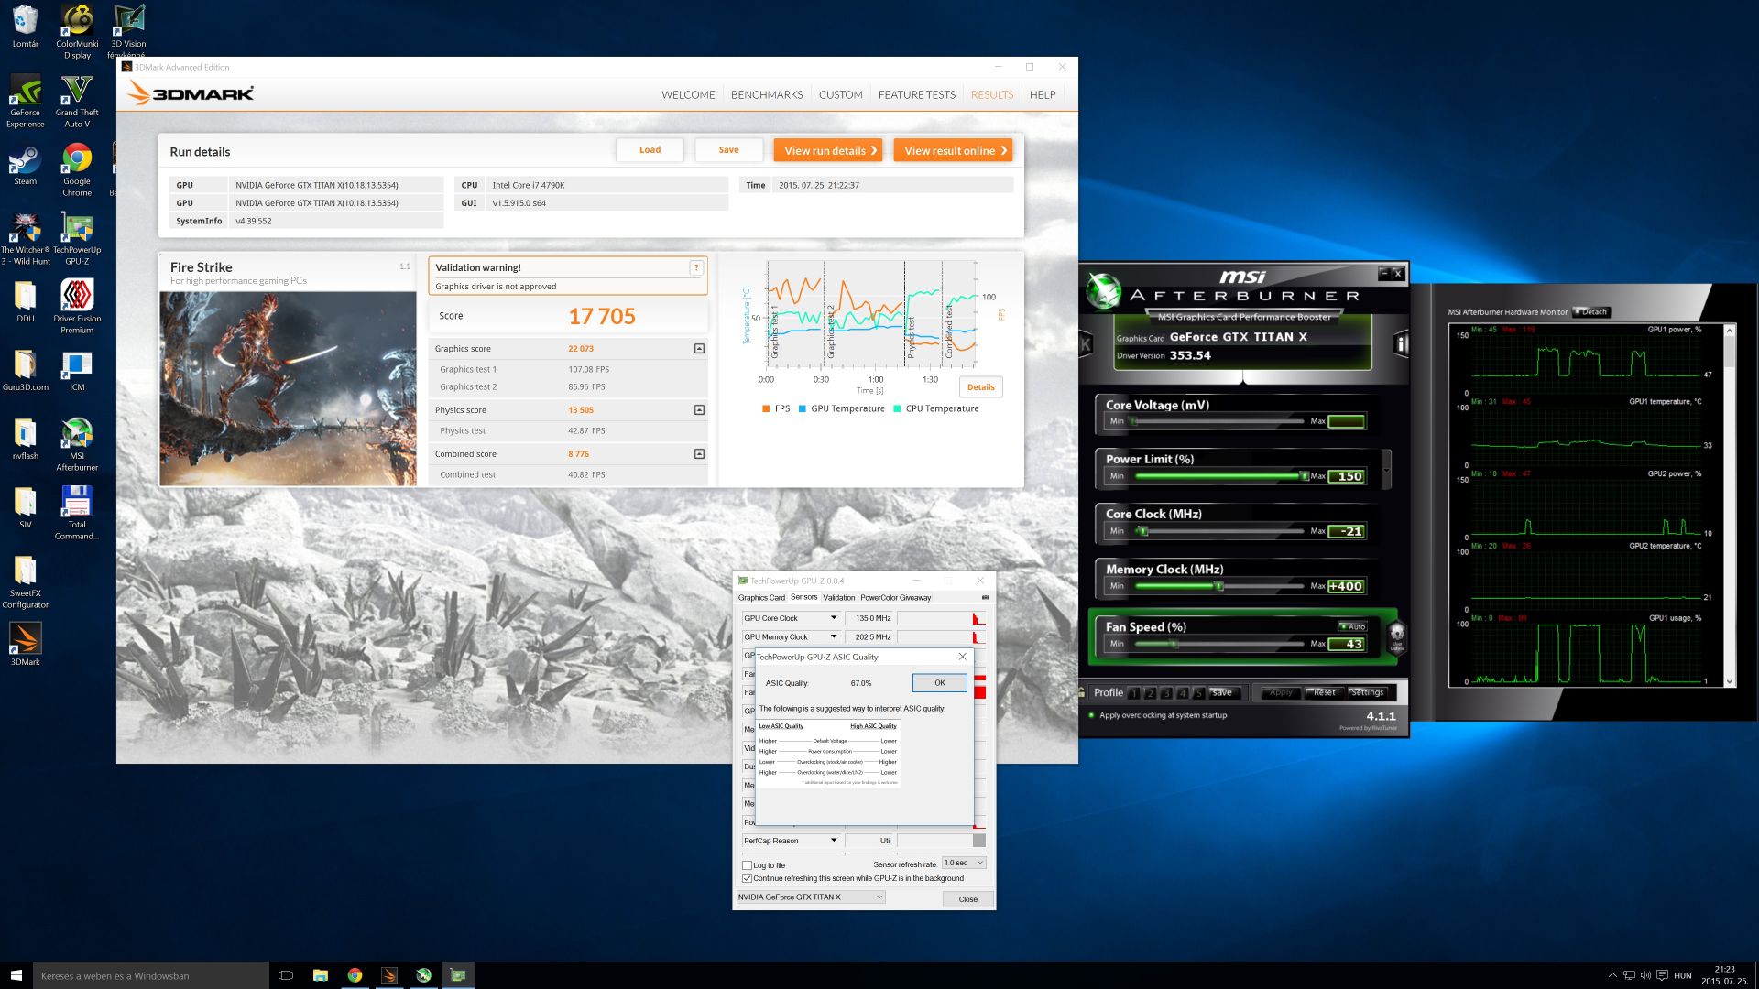
Task: Select the Steam desktop shortcut
Action: click(25, 165)
